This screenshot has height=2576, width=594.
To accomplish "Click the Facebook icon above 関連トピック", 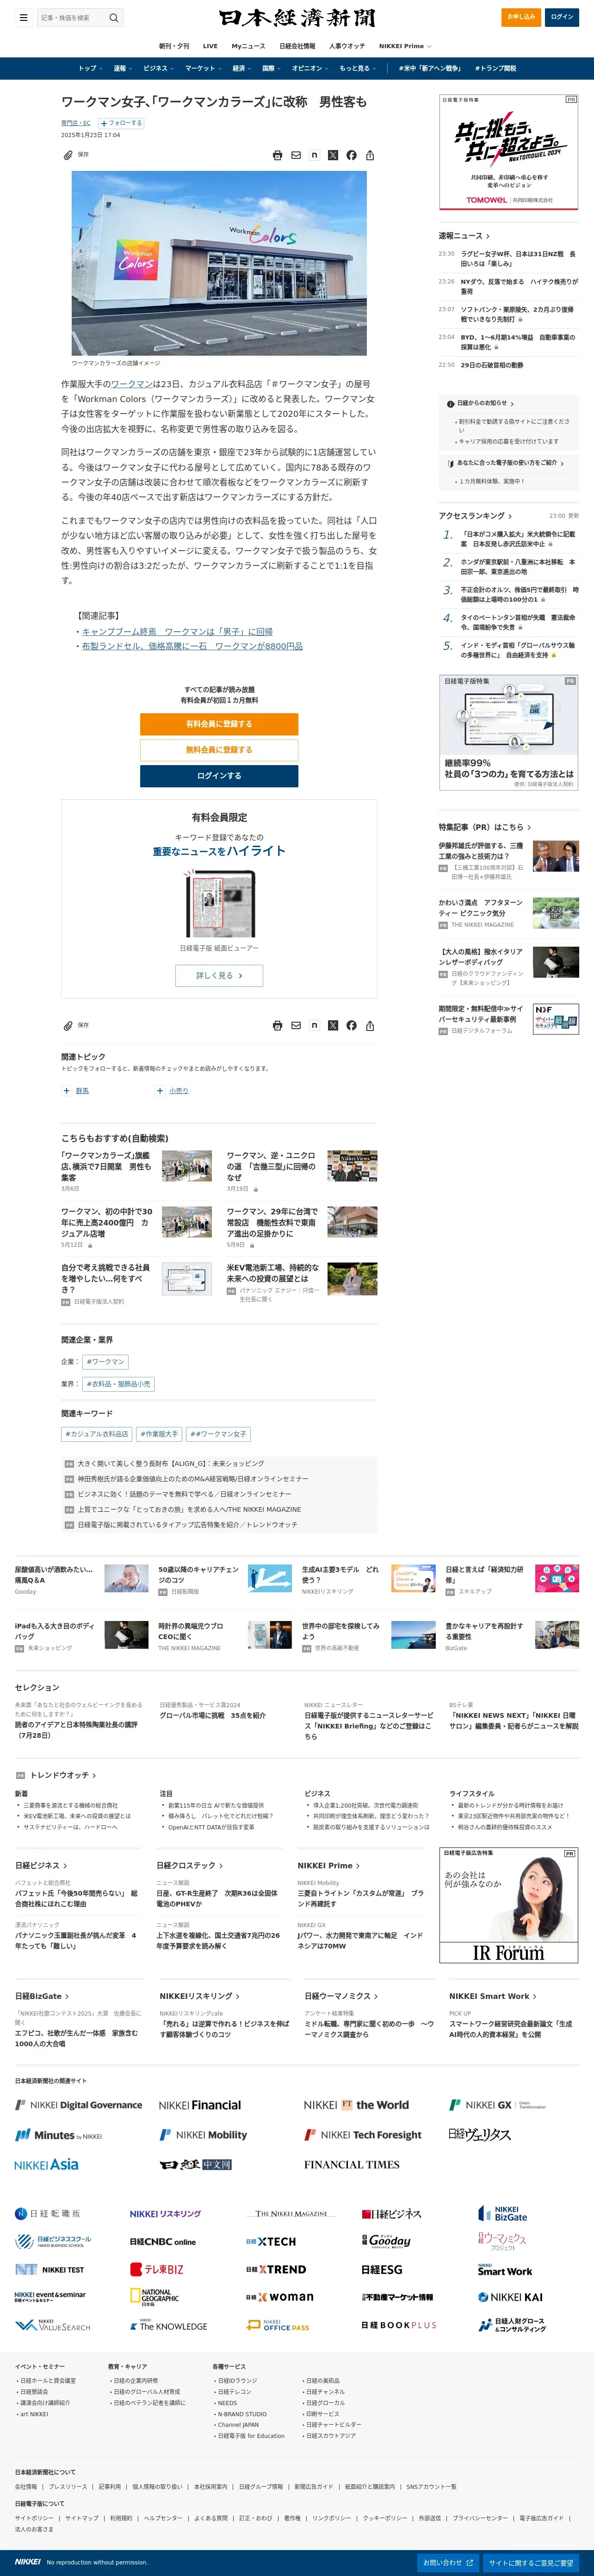I will 352,1025.
